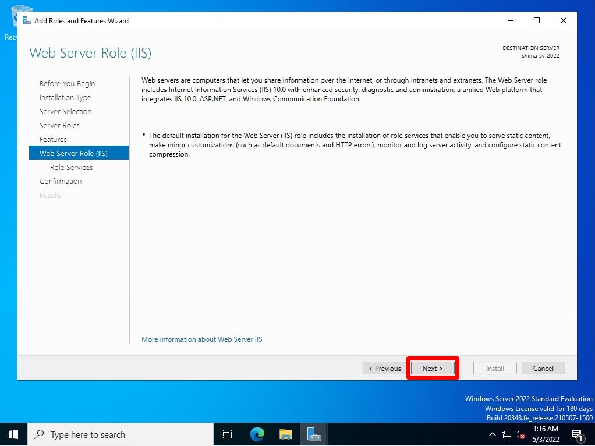The width and height of the screenshot is (595, 446).
Task: Minimize the wizard window
Action: tap(511, 20)
